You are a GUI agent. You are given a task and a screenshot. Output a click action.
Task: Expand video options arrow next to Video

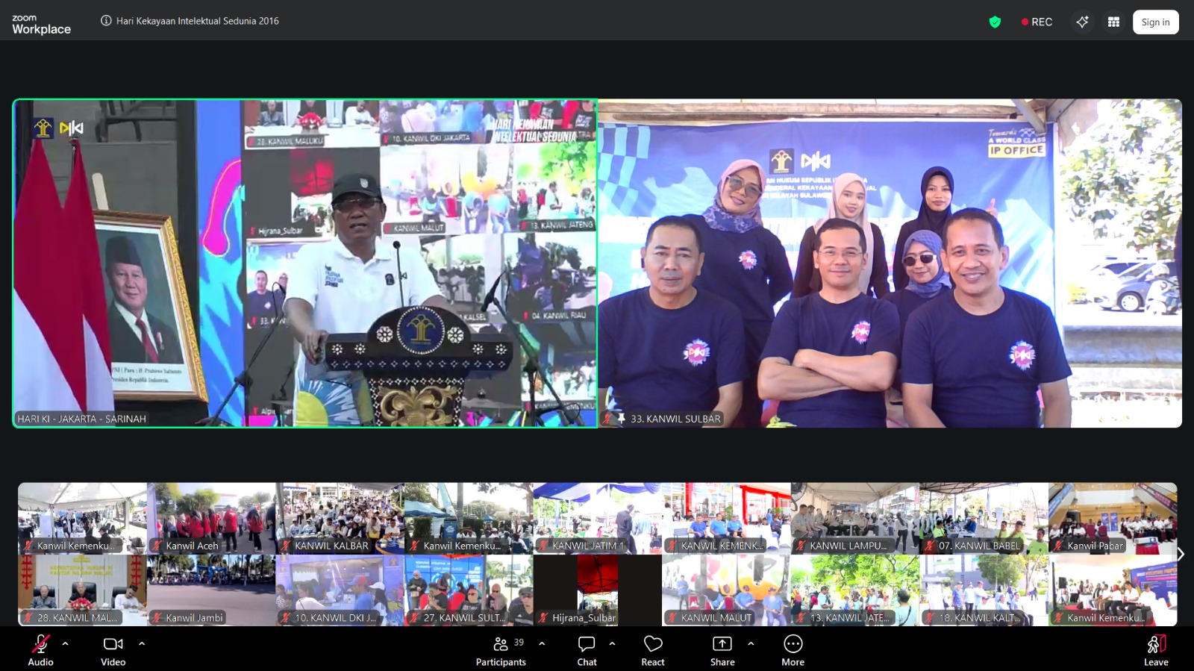142,643
